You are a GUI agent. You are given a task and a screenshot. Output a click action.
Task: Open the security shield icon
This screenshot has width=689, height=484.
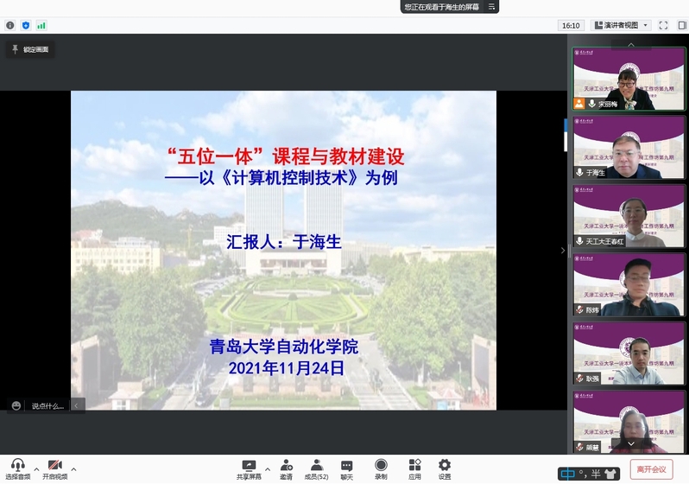point(26,26)
